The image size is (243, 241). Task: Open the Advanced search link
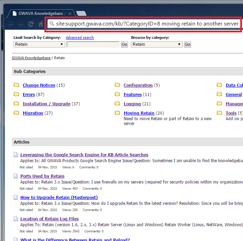[80, 38]
